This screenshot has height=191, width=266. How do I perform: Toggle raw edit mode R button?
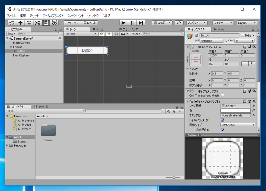tap(252, 64)
